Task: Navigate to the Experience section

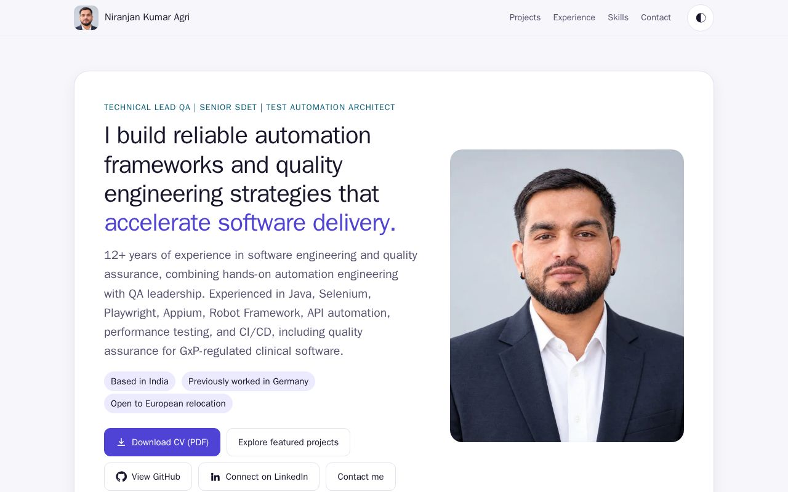Action: 574,18
